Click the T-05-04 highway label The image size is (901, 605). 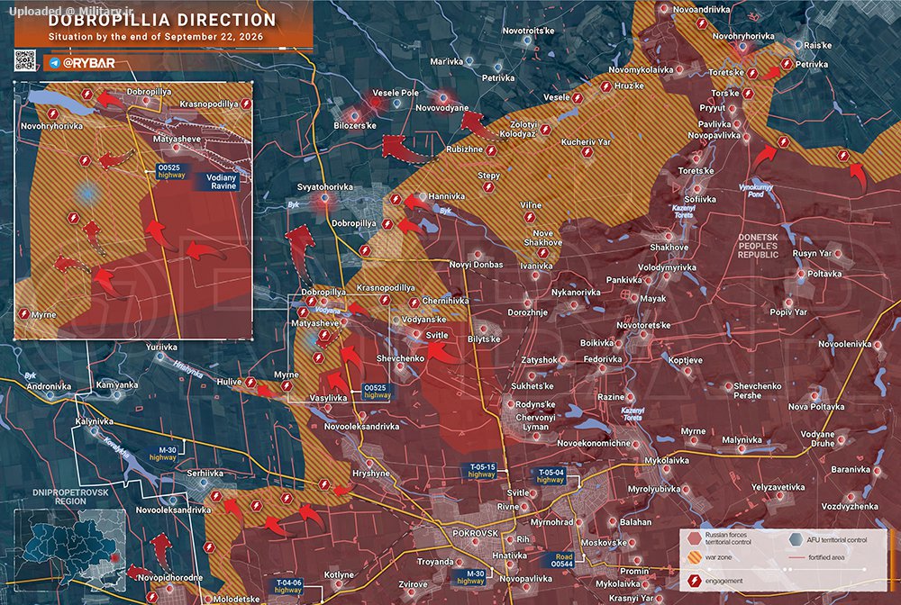click(x=550, y=476)
